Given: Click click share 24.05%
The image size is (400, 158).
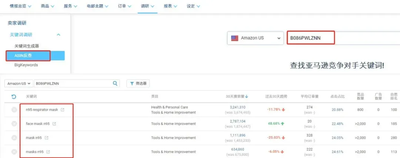Looking at the screenshot, I should pyautogui.click(x=337, y=137).
